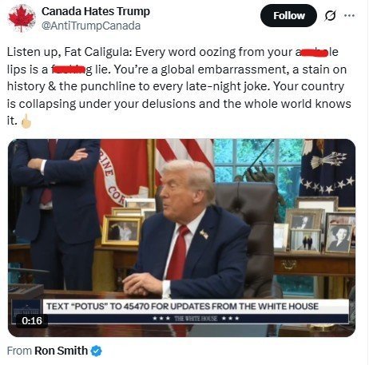
Task: Click the TEXT POTUS TO 45470 banner
Action: [183, 306]
